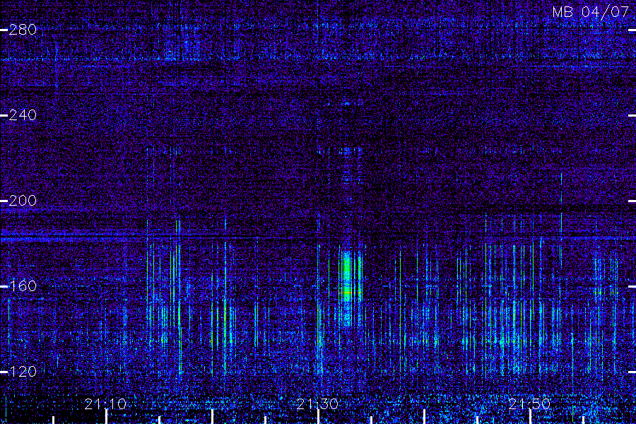The image size is (636, 424).
Task: Click the 21:30 time axis label
Action: tap(317, 404)
